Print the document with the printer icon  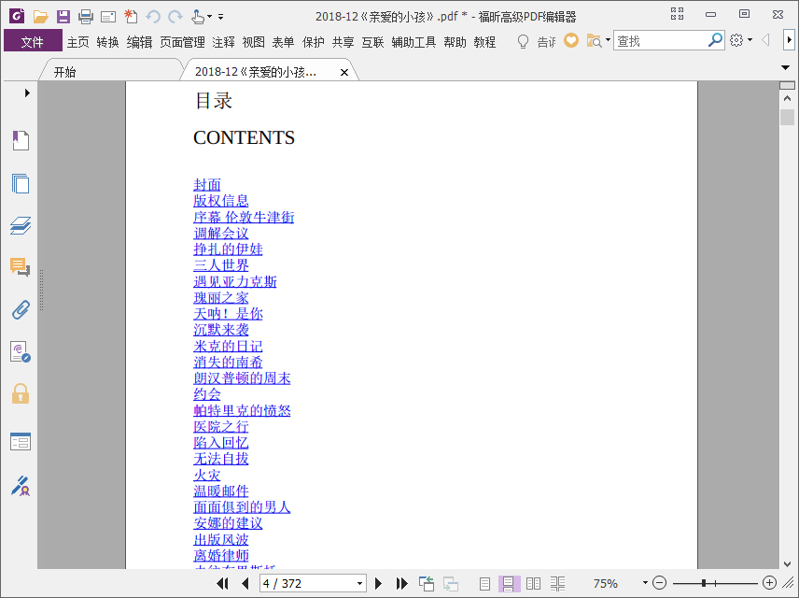click(86, 17)
